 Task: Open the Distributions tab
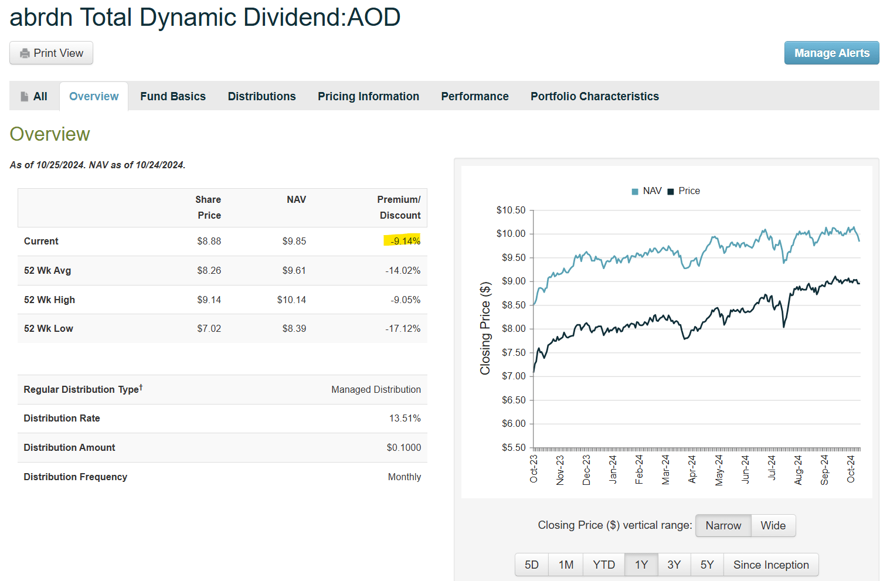pos(261,96)
